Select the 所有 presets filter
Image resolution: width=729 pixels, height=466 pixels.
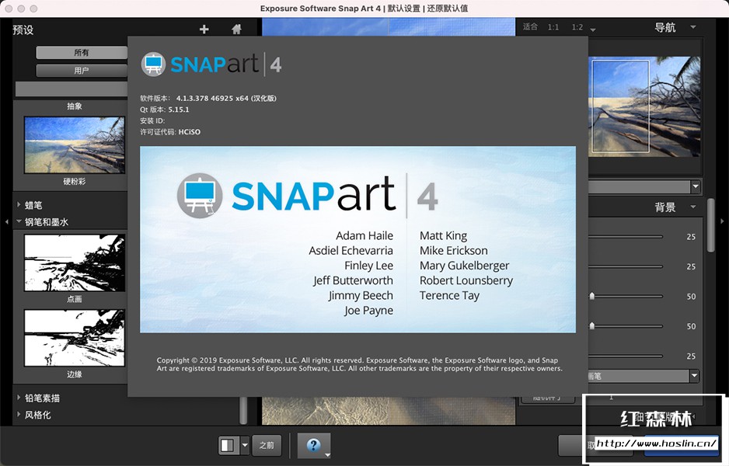tap(82, 53)
